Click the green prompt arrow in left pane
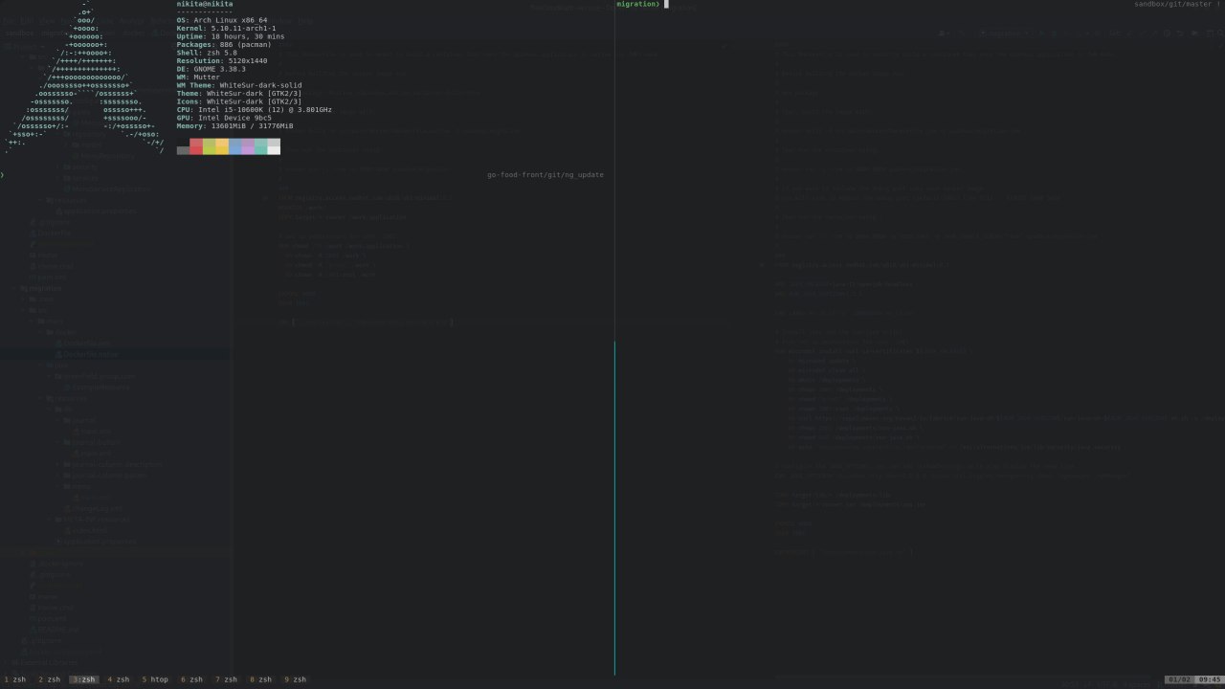 click(3, 175)
